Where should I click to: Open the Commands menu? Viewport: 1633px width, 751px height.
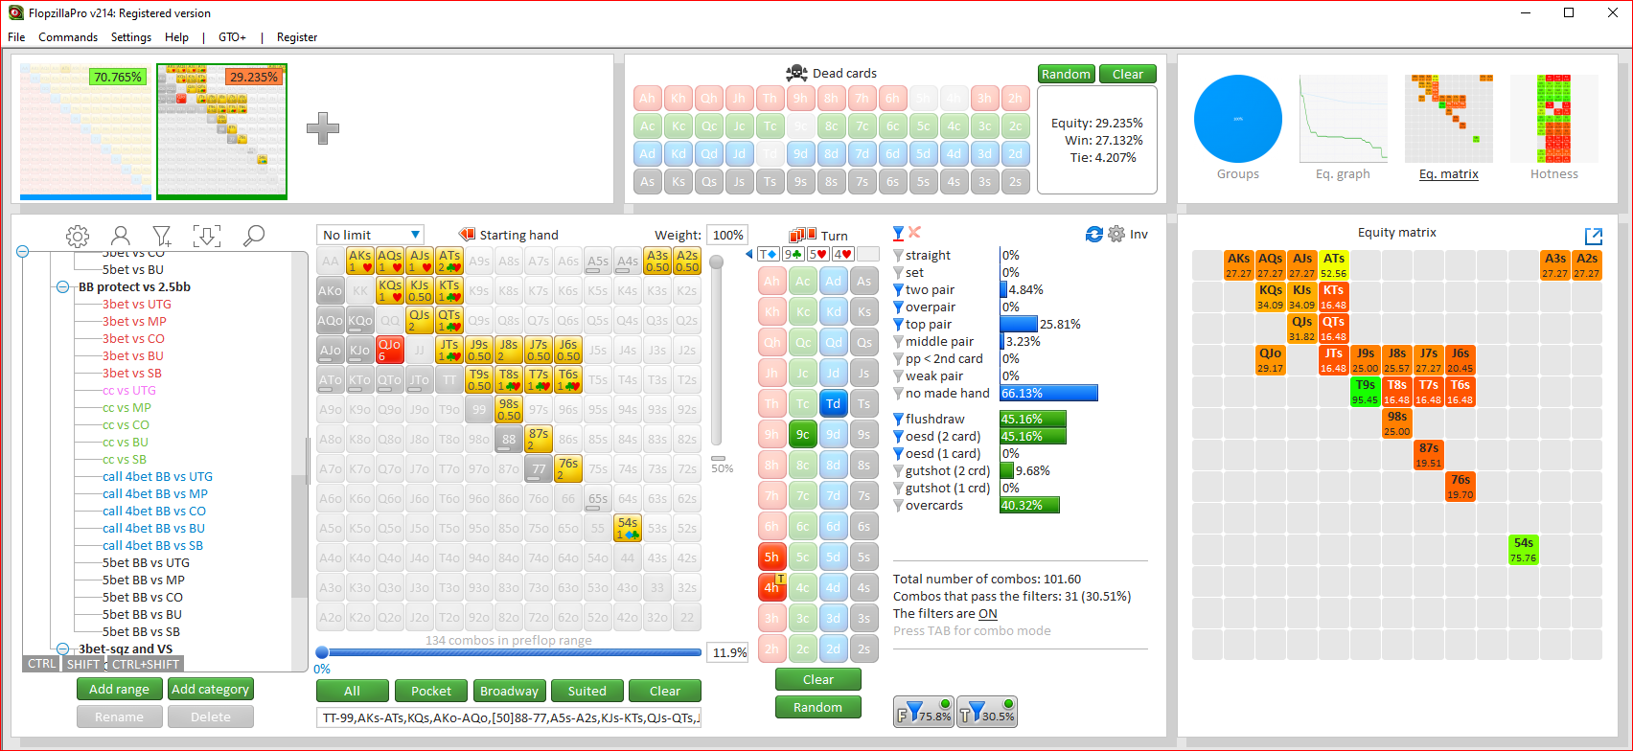point(68,37)
